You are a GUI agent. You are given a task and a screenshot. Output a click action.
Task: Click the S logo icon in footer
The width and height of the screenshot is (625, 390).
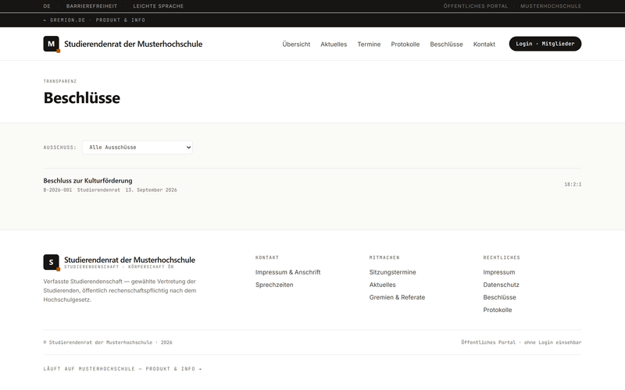click(x=51, y=262)
